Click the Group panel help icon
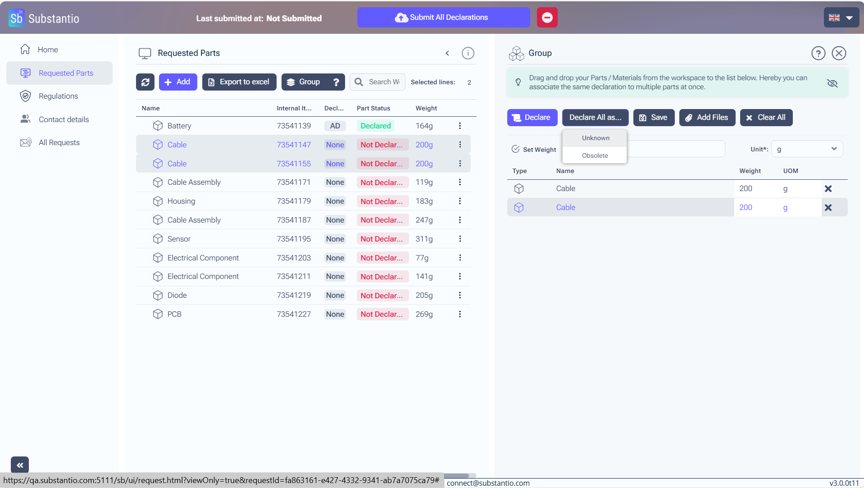Image resolution: width=864 pixels, height=488 pixels. coord(818,53)
